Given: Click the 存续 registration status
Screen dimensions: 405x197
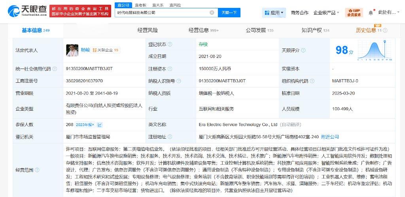Looking at the screenshot, I should [203, 44].
